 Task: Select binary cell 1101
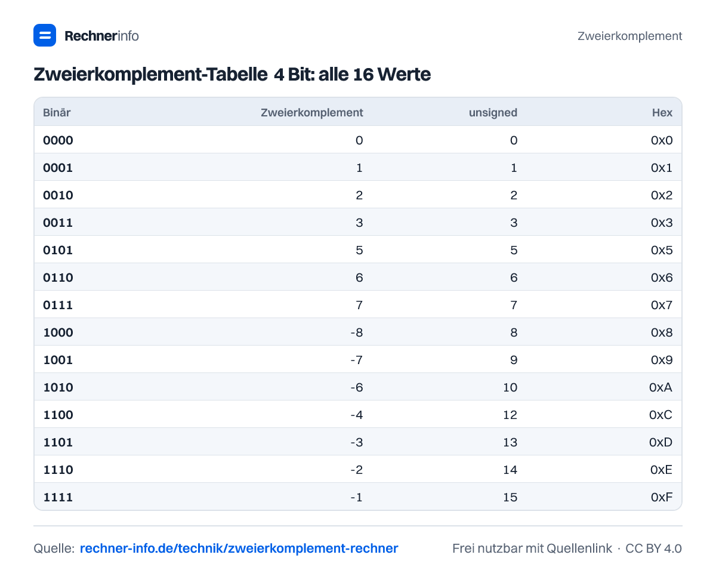58,442
